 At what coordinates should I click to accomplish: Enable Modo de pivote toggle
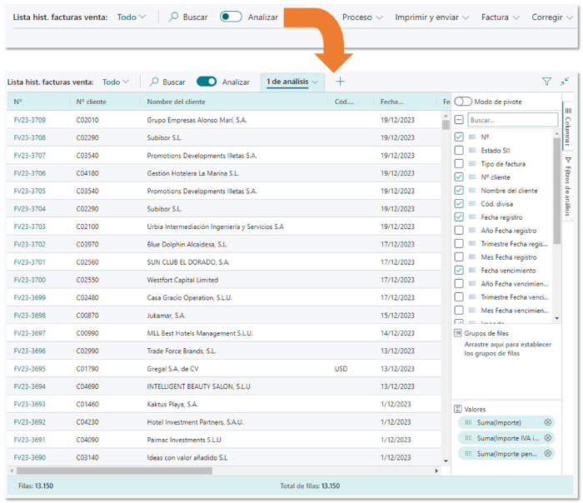tap(463, 102)
